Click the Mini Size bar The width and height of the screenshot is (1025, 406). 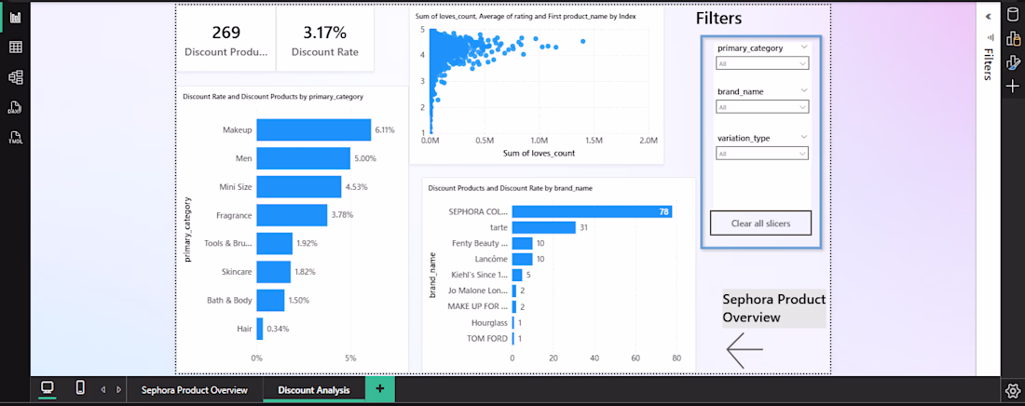coord(299,186)
